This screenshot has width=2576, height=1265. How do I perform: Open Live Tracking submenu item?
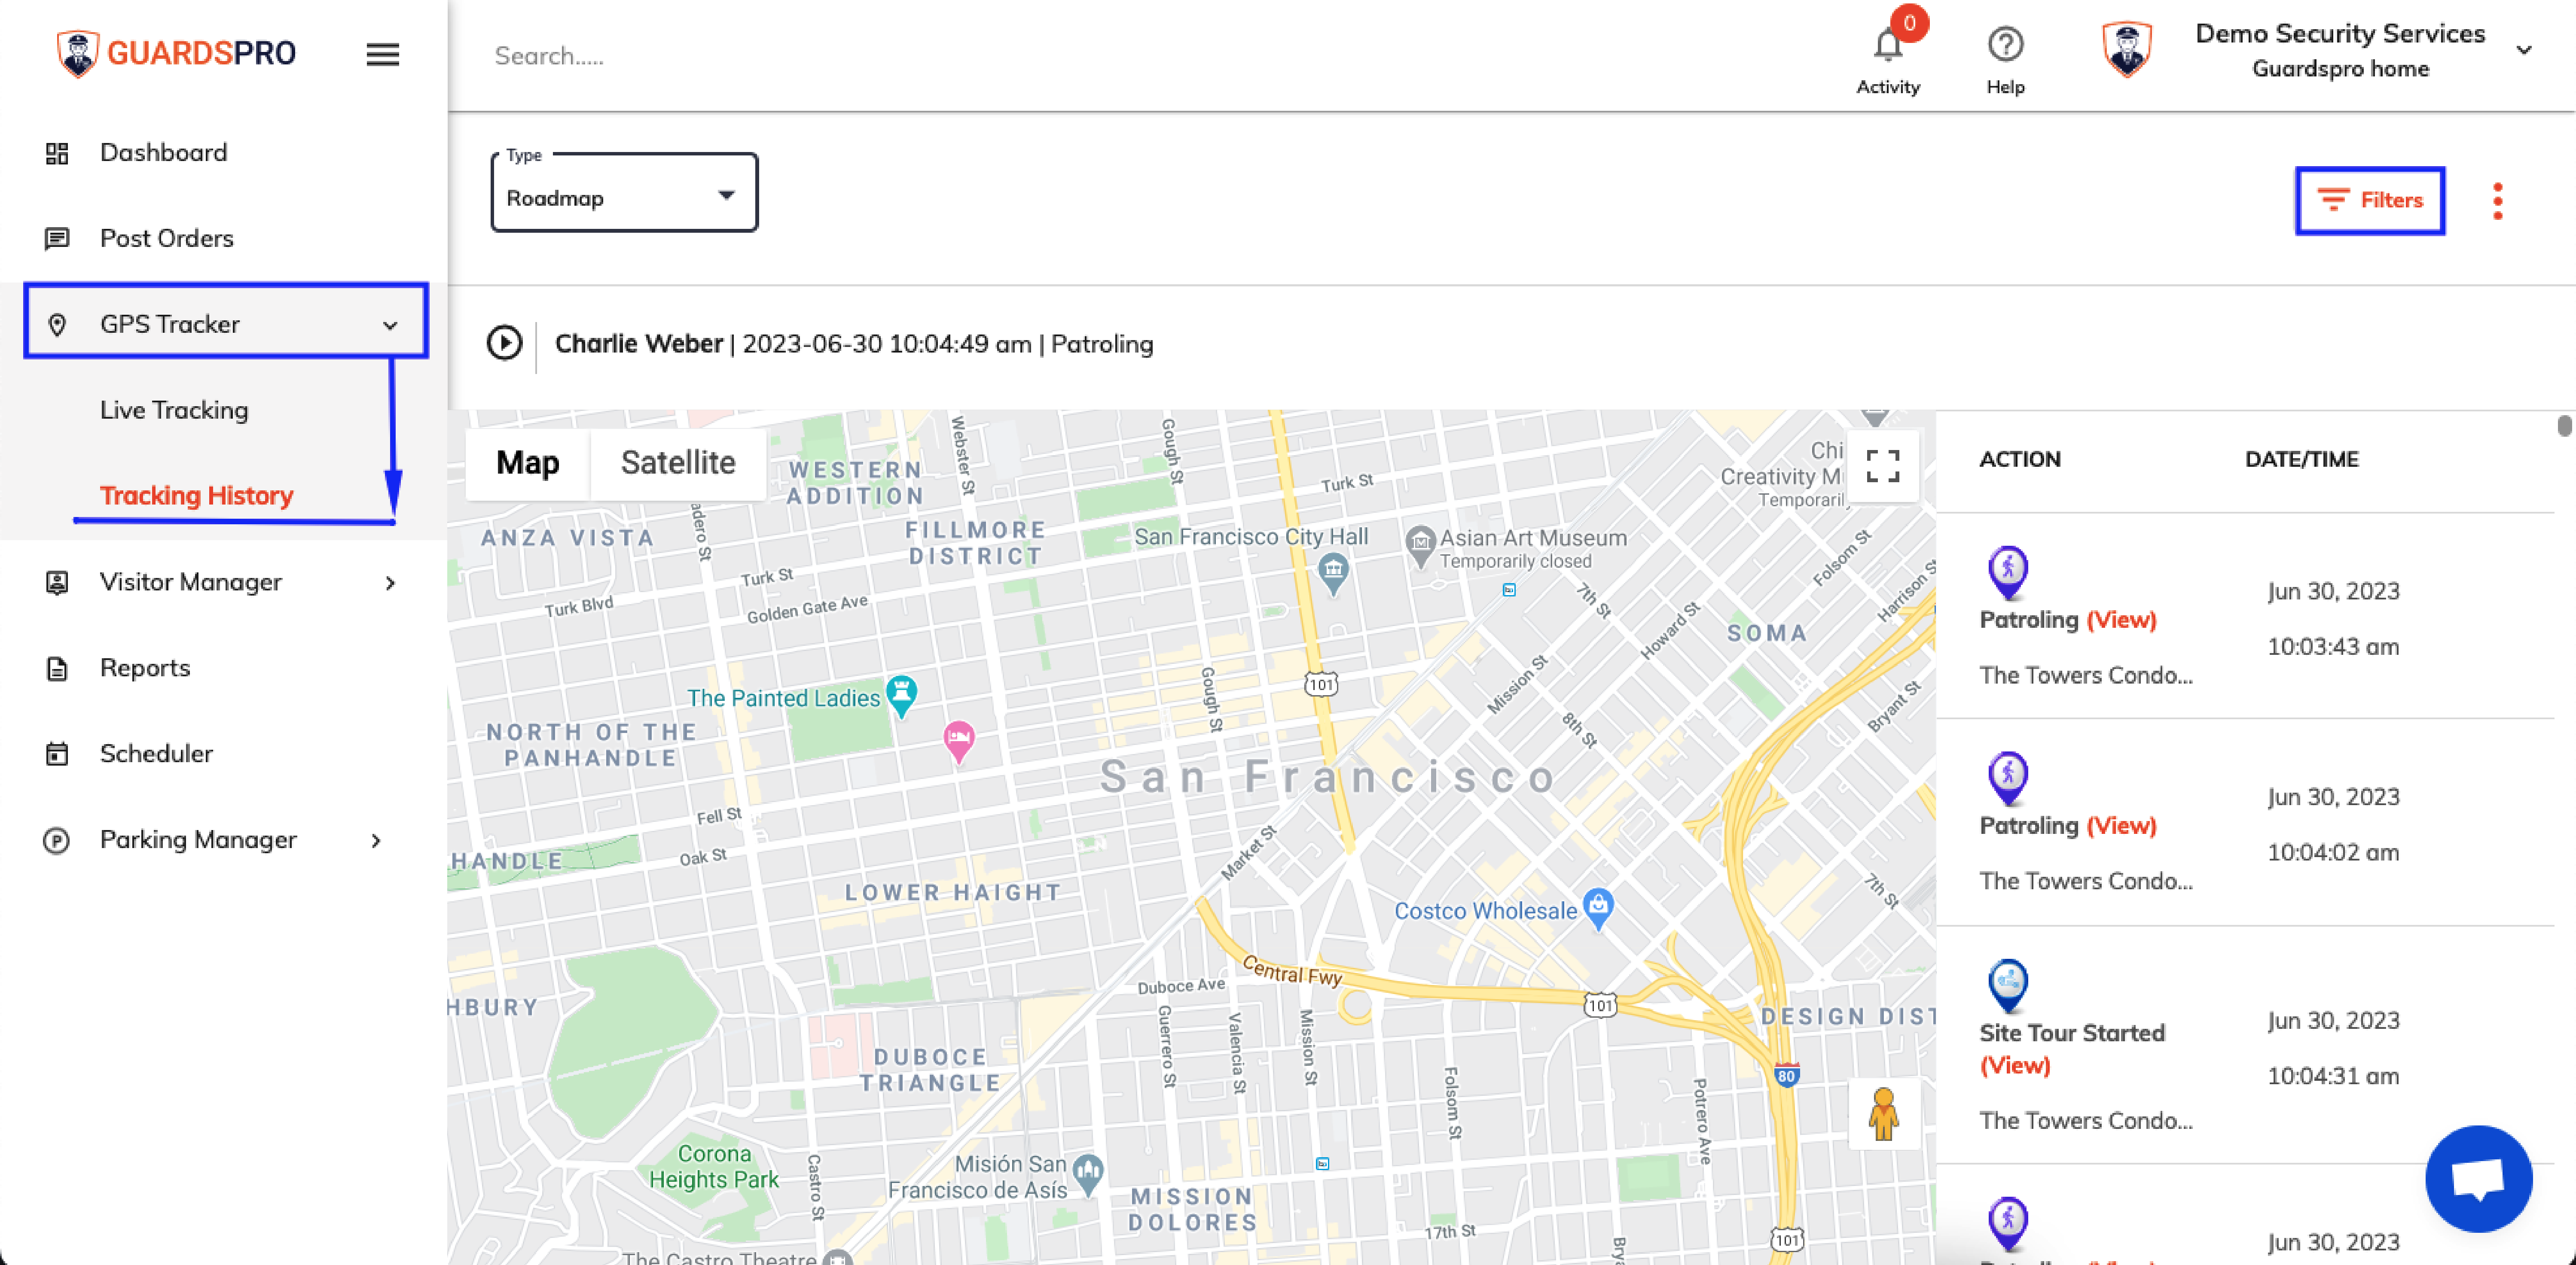[x=174, y=410]
